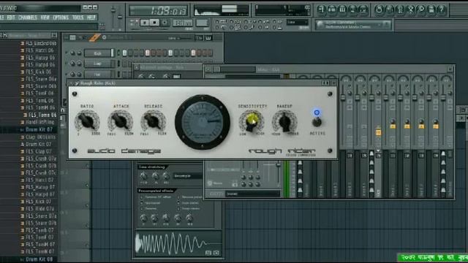The image size is (468, 263).
Task: Toggle the Kick channel mute LED
Action: pos(67,53)
